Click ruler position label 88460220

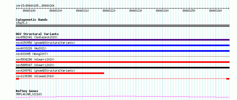click(109, 11)
